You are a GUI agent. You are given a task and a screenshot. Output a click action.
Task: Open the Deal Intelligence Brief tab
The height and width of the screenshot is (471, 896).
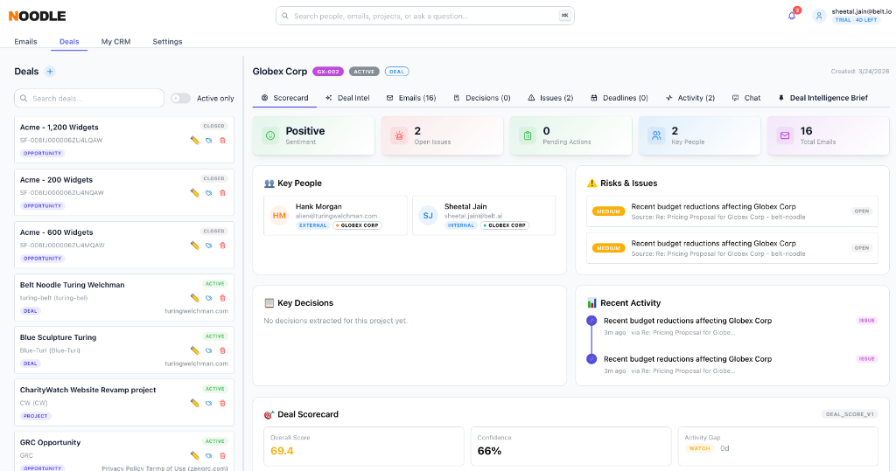pyautogui.click(x=822, y=98)
